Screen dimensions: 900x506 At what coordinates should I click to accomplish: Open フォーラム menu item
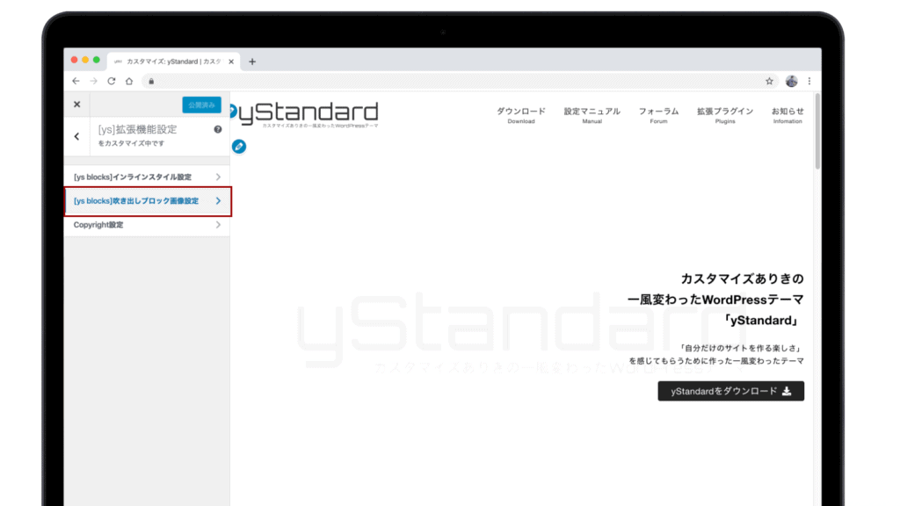tap(658, 115)
